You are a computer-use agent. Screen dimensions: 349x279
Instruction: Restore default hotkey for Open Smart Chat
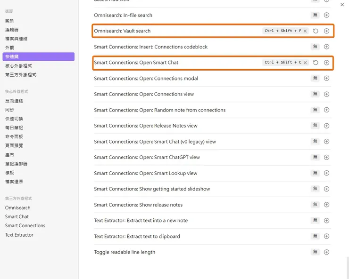tap(316, 63)
